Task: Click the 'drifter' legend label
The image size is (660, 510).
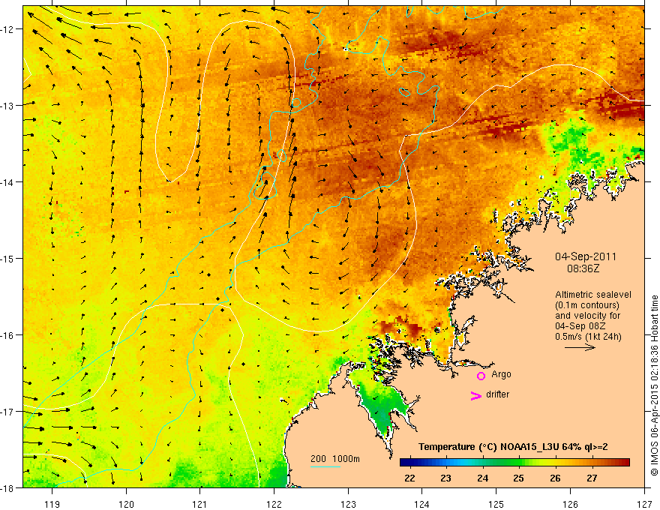Action: (497, 394)
